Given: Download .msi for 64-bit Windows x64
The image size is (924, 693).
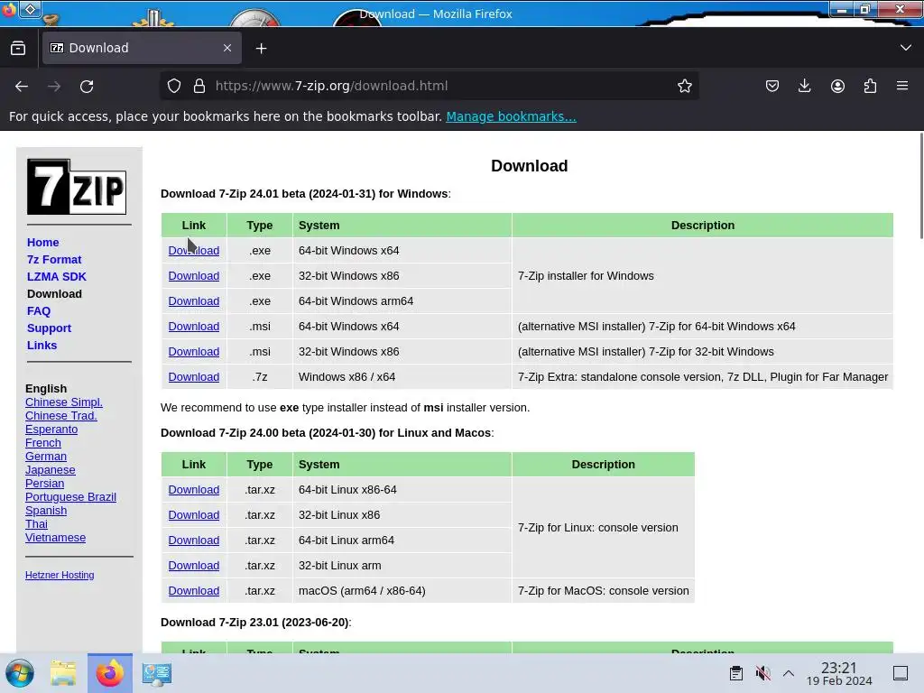Looking at the screenshot, I should tap(194, 327).
